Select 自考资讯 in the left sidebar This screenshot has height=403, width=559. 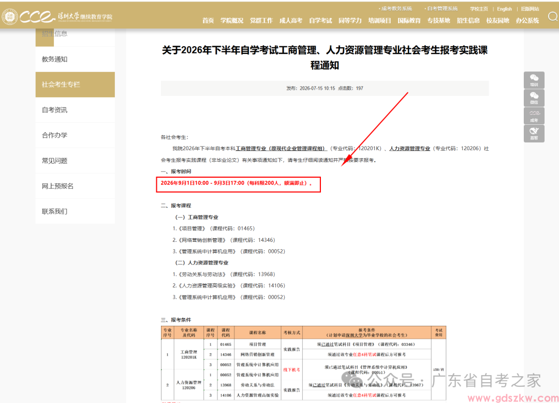coord(75,110)
